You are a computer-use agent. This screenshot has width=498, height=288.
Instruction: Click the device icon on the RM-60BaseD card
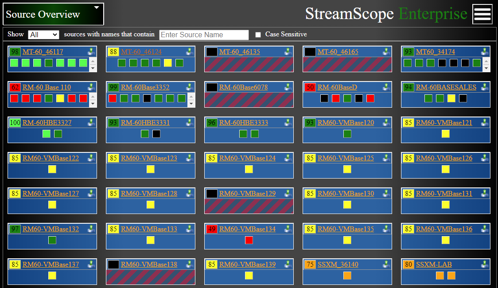tap(387, 87)
